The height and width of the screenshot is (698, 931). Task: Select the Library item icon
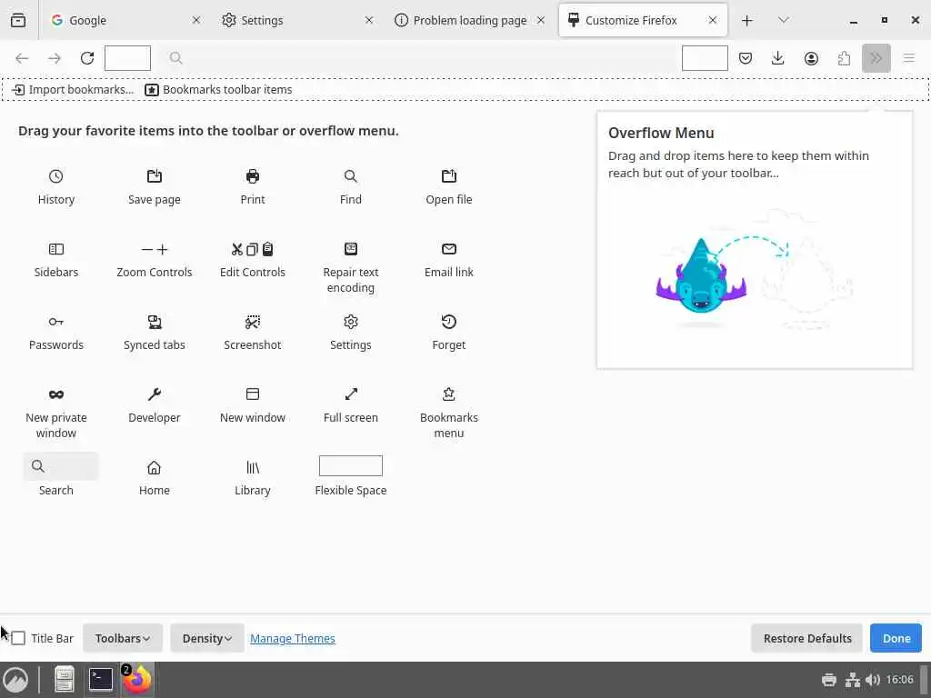[253, 468]
